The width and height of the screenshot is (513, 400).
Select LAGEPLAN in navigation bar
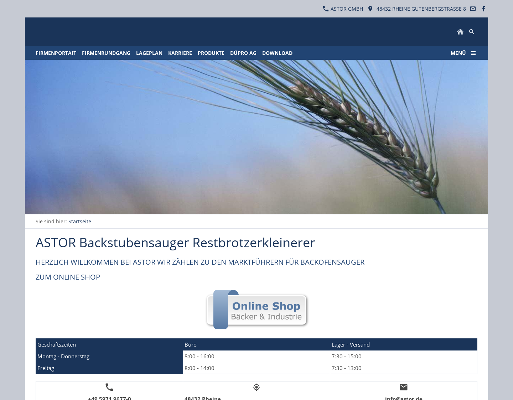click(149, 53)
